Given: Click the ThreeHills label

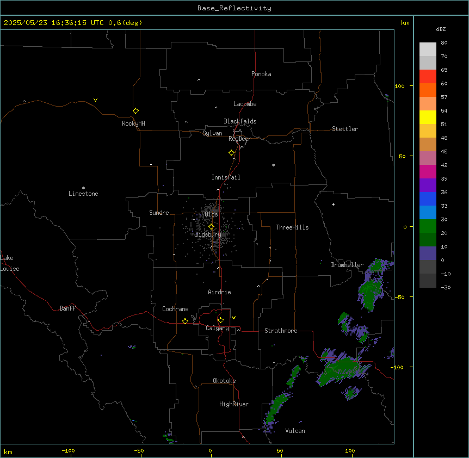Looking at the screenshot, I should coord(293,227).
